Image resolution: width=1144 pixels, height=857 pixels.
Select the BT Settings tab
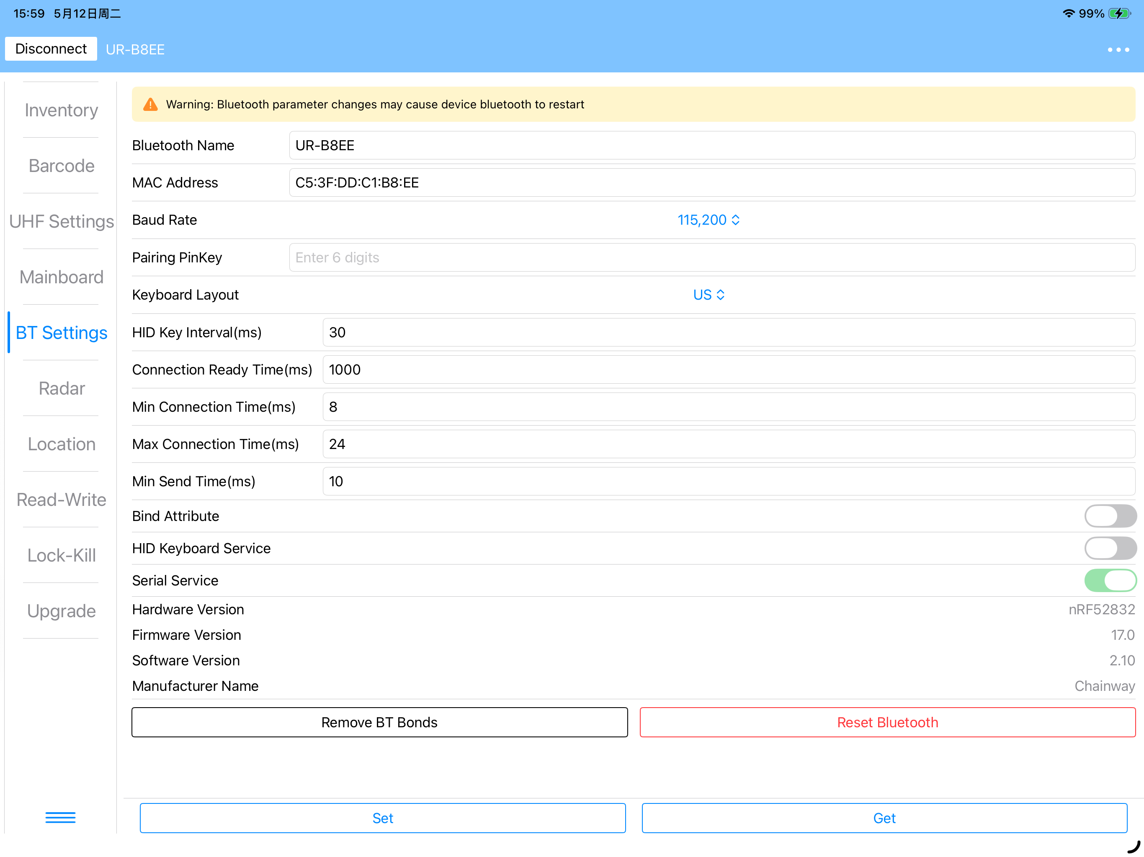61,333
